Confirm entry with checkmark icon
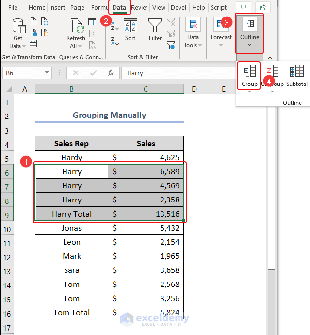Screen dimensions: 310x335 click(x=93, y=73)
